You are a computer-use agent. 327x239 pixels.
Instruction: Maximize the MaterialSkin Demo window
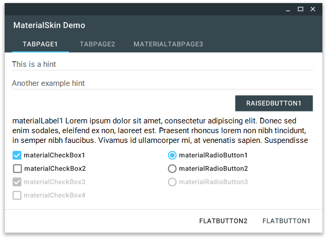pyautogui.click(x=300, y=9)
